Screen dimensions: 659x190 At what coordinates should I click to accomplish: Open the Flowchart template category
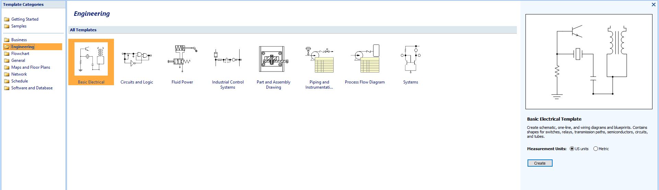[20, 54]
